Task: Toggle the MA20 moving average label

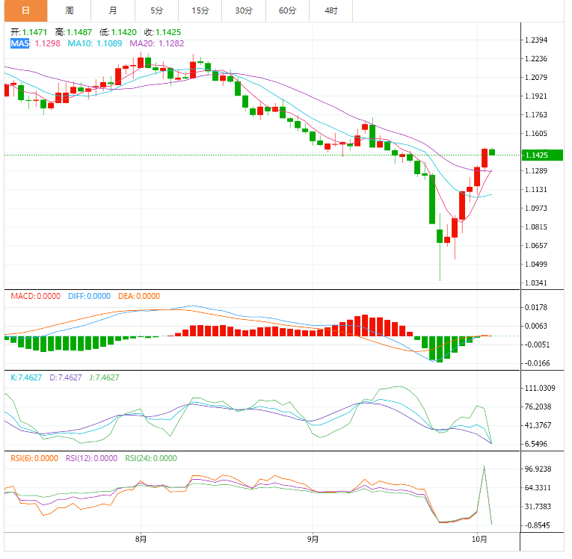Action: tap(157, 43)
